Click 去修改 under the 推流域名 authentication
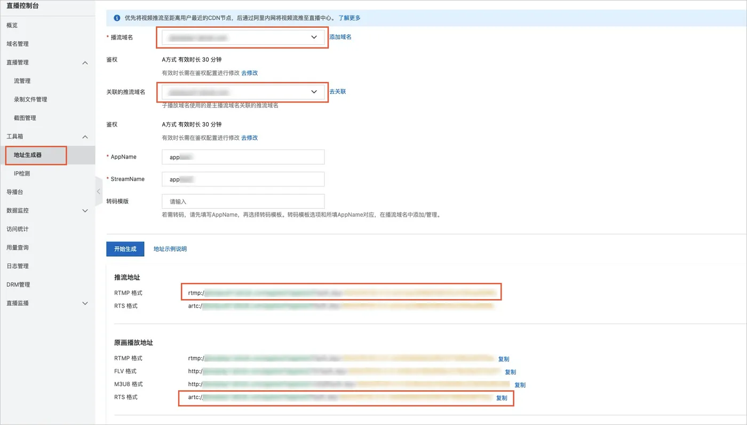This screenshot has height=425, width=747. click(x=250, y=137)
